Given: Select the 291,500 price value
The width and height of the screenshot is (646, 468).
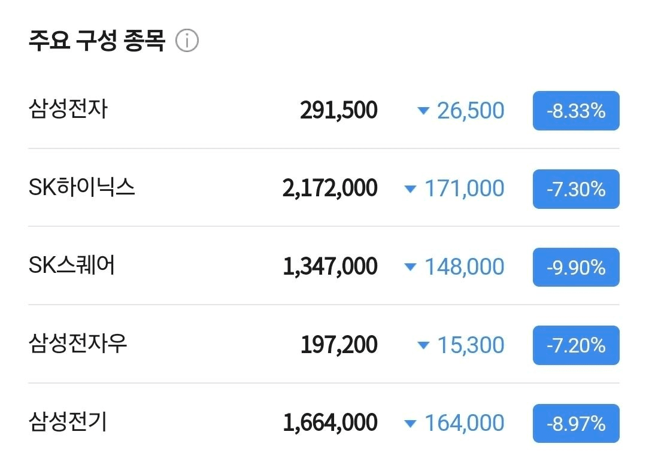Looking at the screenshot, I should [x=339, y=110].
